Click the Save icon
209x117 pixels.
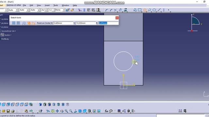point(8,111)
